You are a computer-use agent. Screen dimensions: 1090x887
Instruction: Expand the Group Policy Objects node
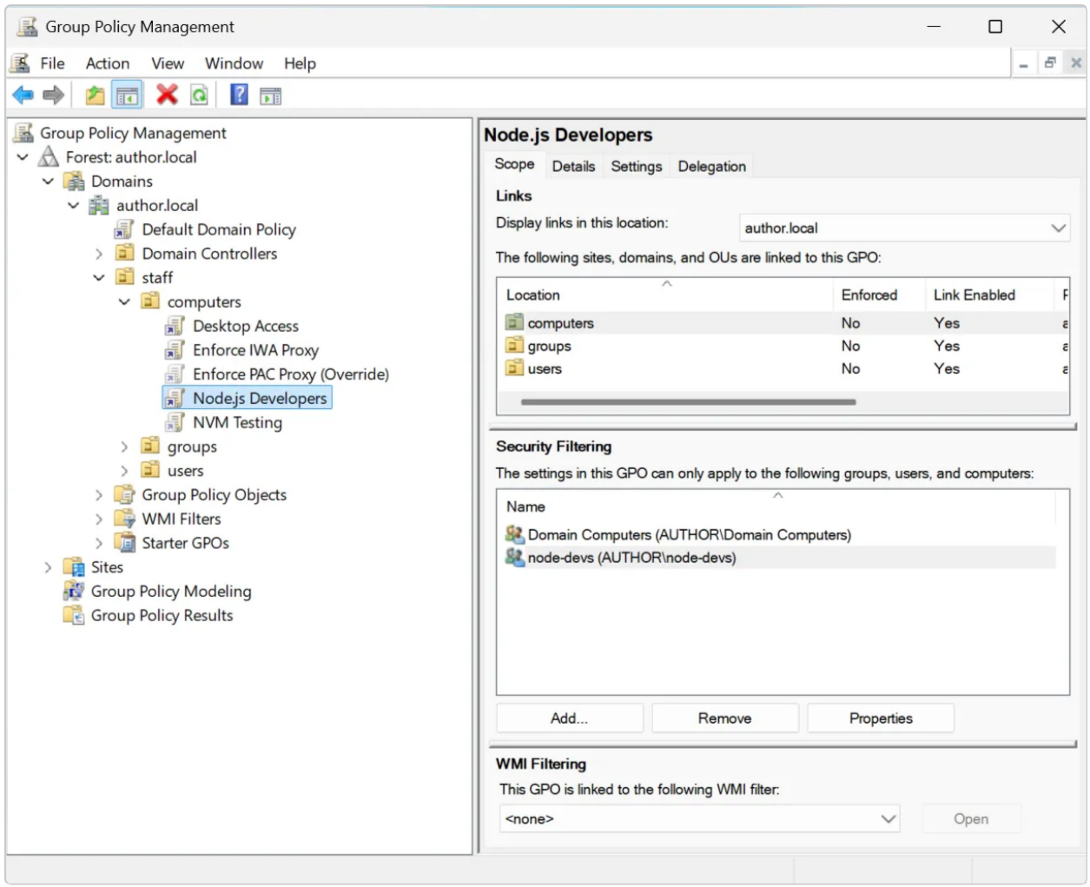pyautogui.click(x=98, y=495)
